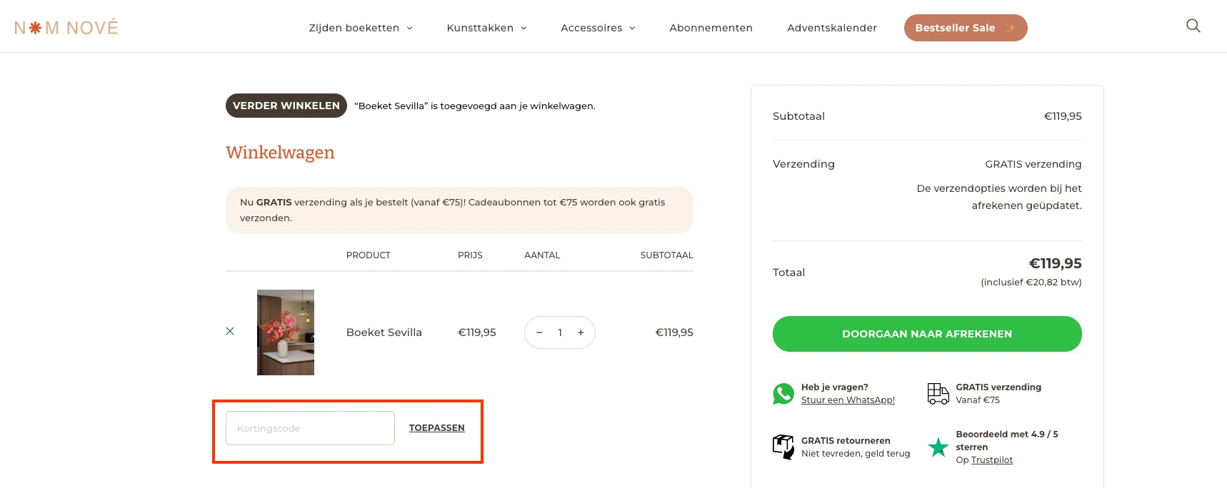Click the green Trustpilot star icon

pos(938,447)
